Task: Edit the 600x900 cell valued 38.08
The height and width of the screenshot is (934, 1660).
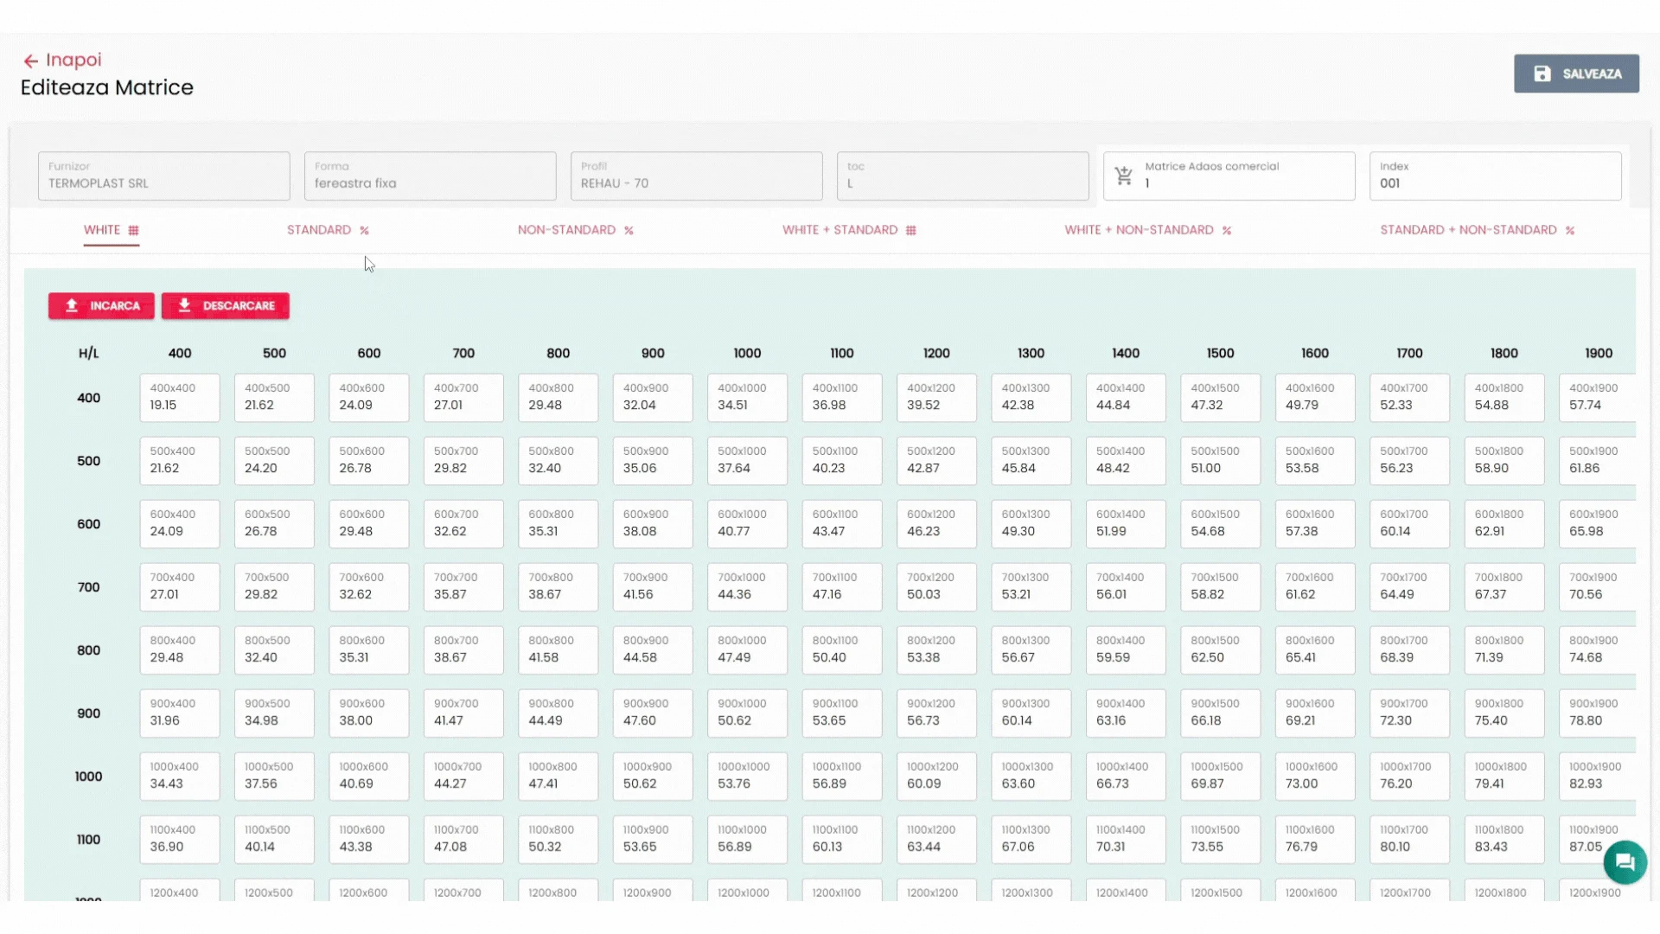Action: tap(653, 524)
